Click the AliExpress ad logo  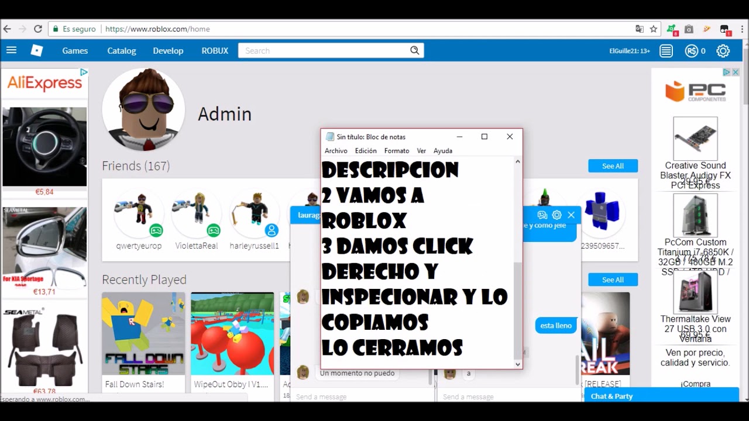coord(44,84)
